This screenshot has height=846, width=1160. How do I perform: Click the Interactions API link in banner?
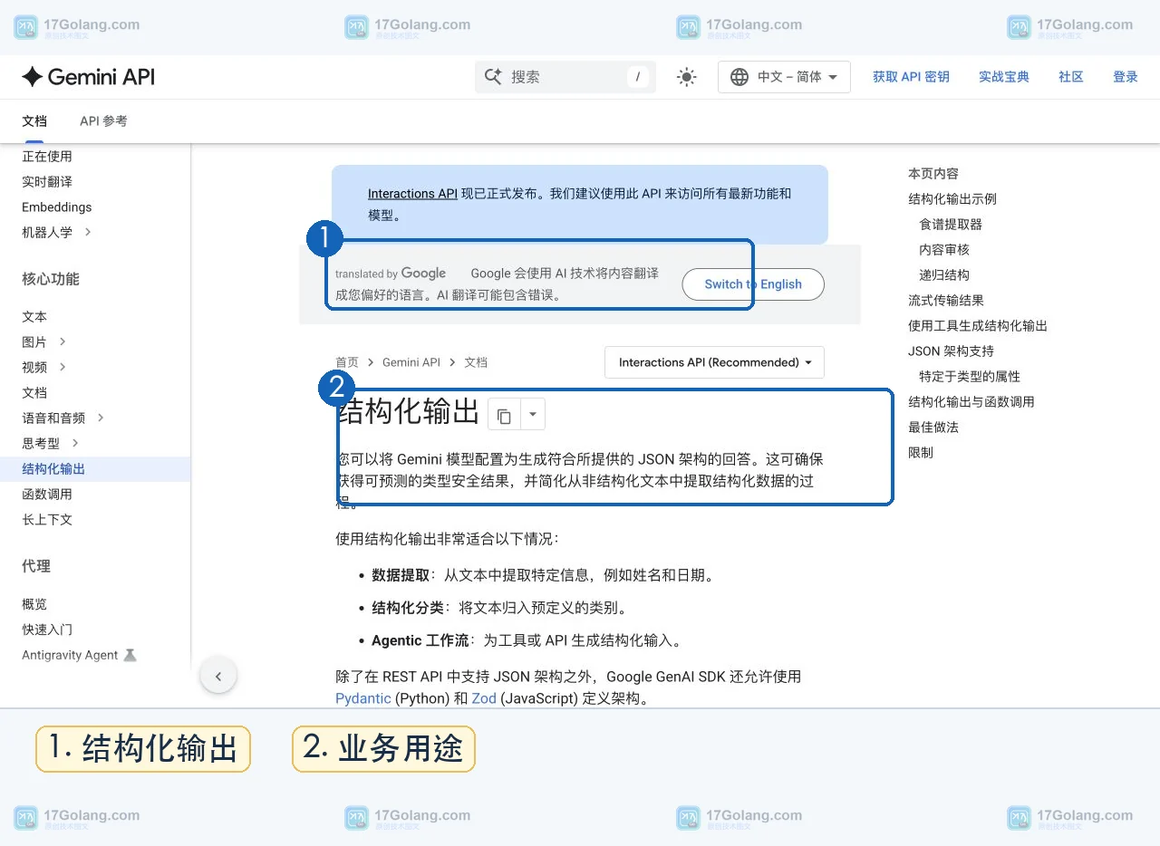[x=412, y=194]
